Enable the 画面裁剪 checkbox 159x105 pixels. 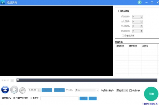(x=120, y=11)
